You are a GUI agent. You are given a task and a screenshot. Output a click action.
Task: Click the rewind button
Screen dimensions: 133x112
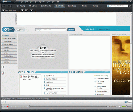[24, 106]
